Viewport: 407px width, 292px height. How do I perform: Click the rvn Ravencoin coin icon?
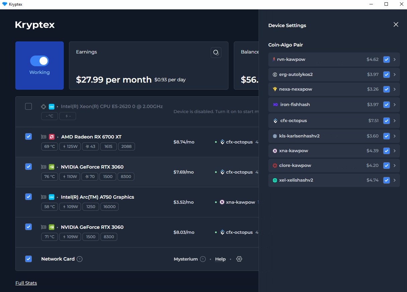(274, 60)
